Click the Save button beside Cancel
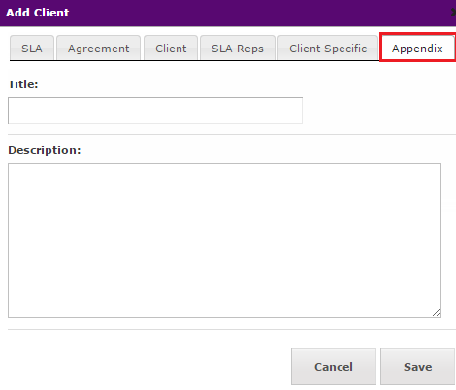This screenshot has height=390, width=456. coord(417,367)
